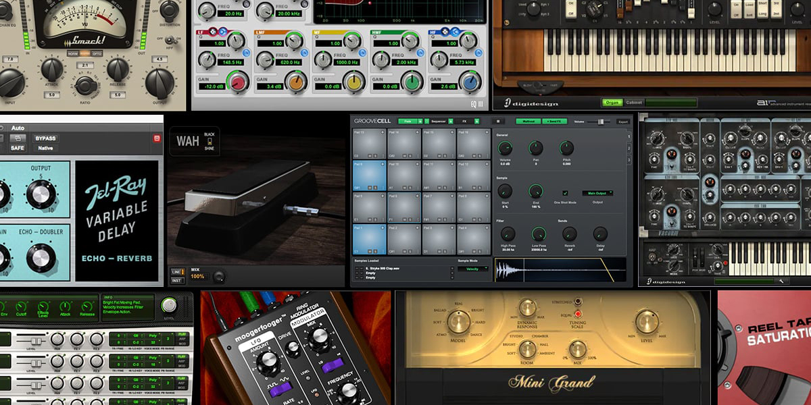This screenshot has width=811, height=405.
Task: Toggle the HF band IN button in EQ III
Action: pyautogui.click(x=478, y=52)
